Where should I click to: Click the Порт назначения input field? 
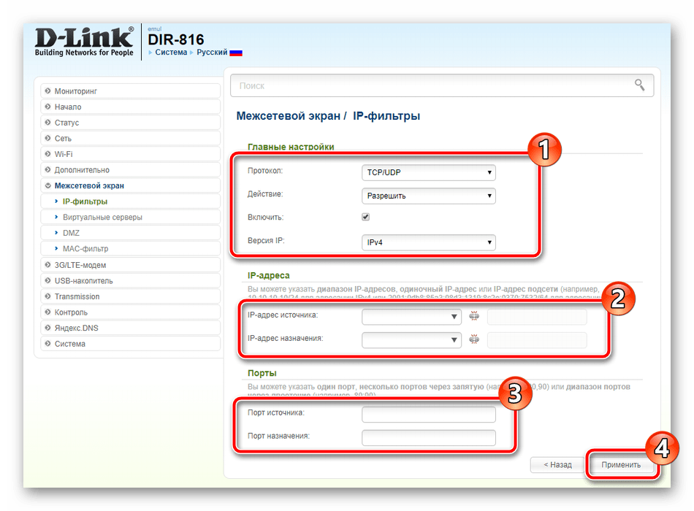pyautogui.click(x=428, y=437)
